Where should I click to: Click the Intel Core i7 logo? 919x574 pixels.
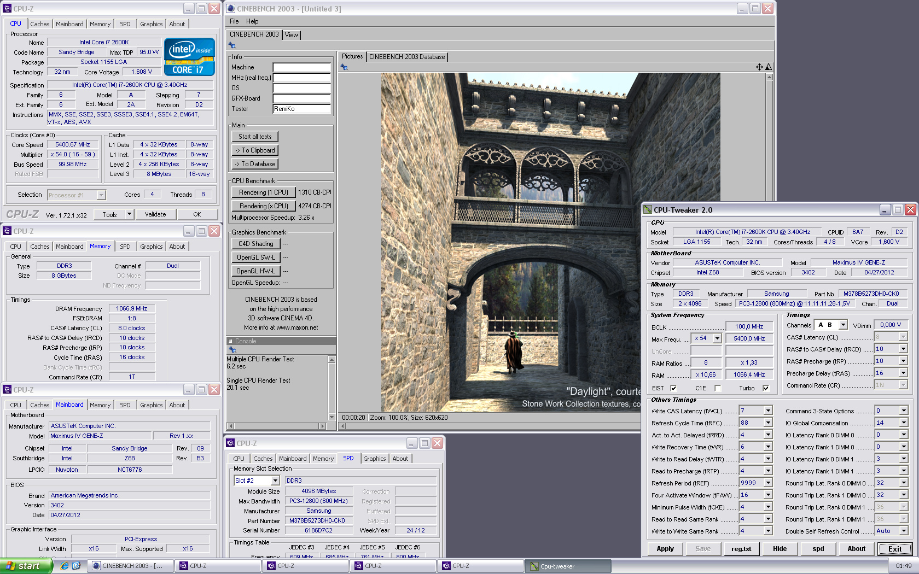click(190, 57)
